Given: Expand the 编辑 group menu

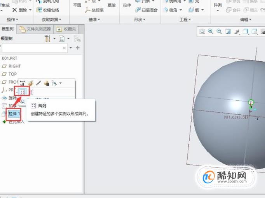Looking at the screenshot, I should (246, 19).
